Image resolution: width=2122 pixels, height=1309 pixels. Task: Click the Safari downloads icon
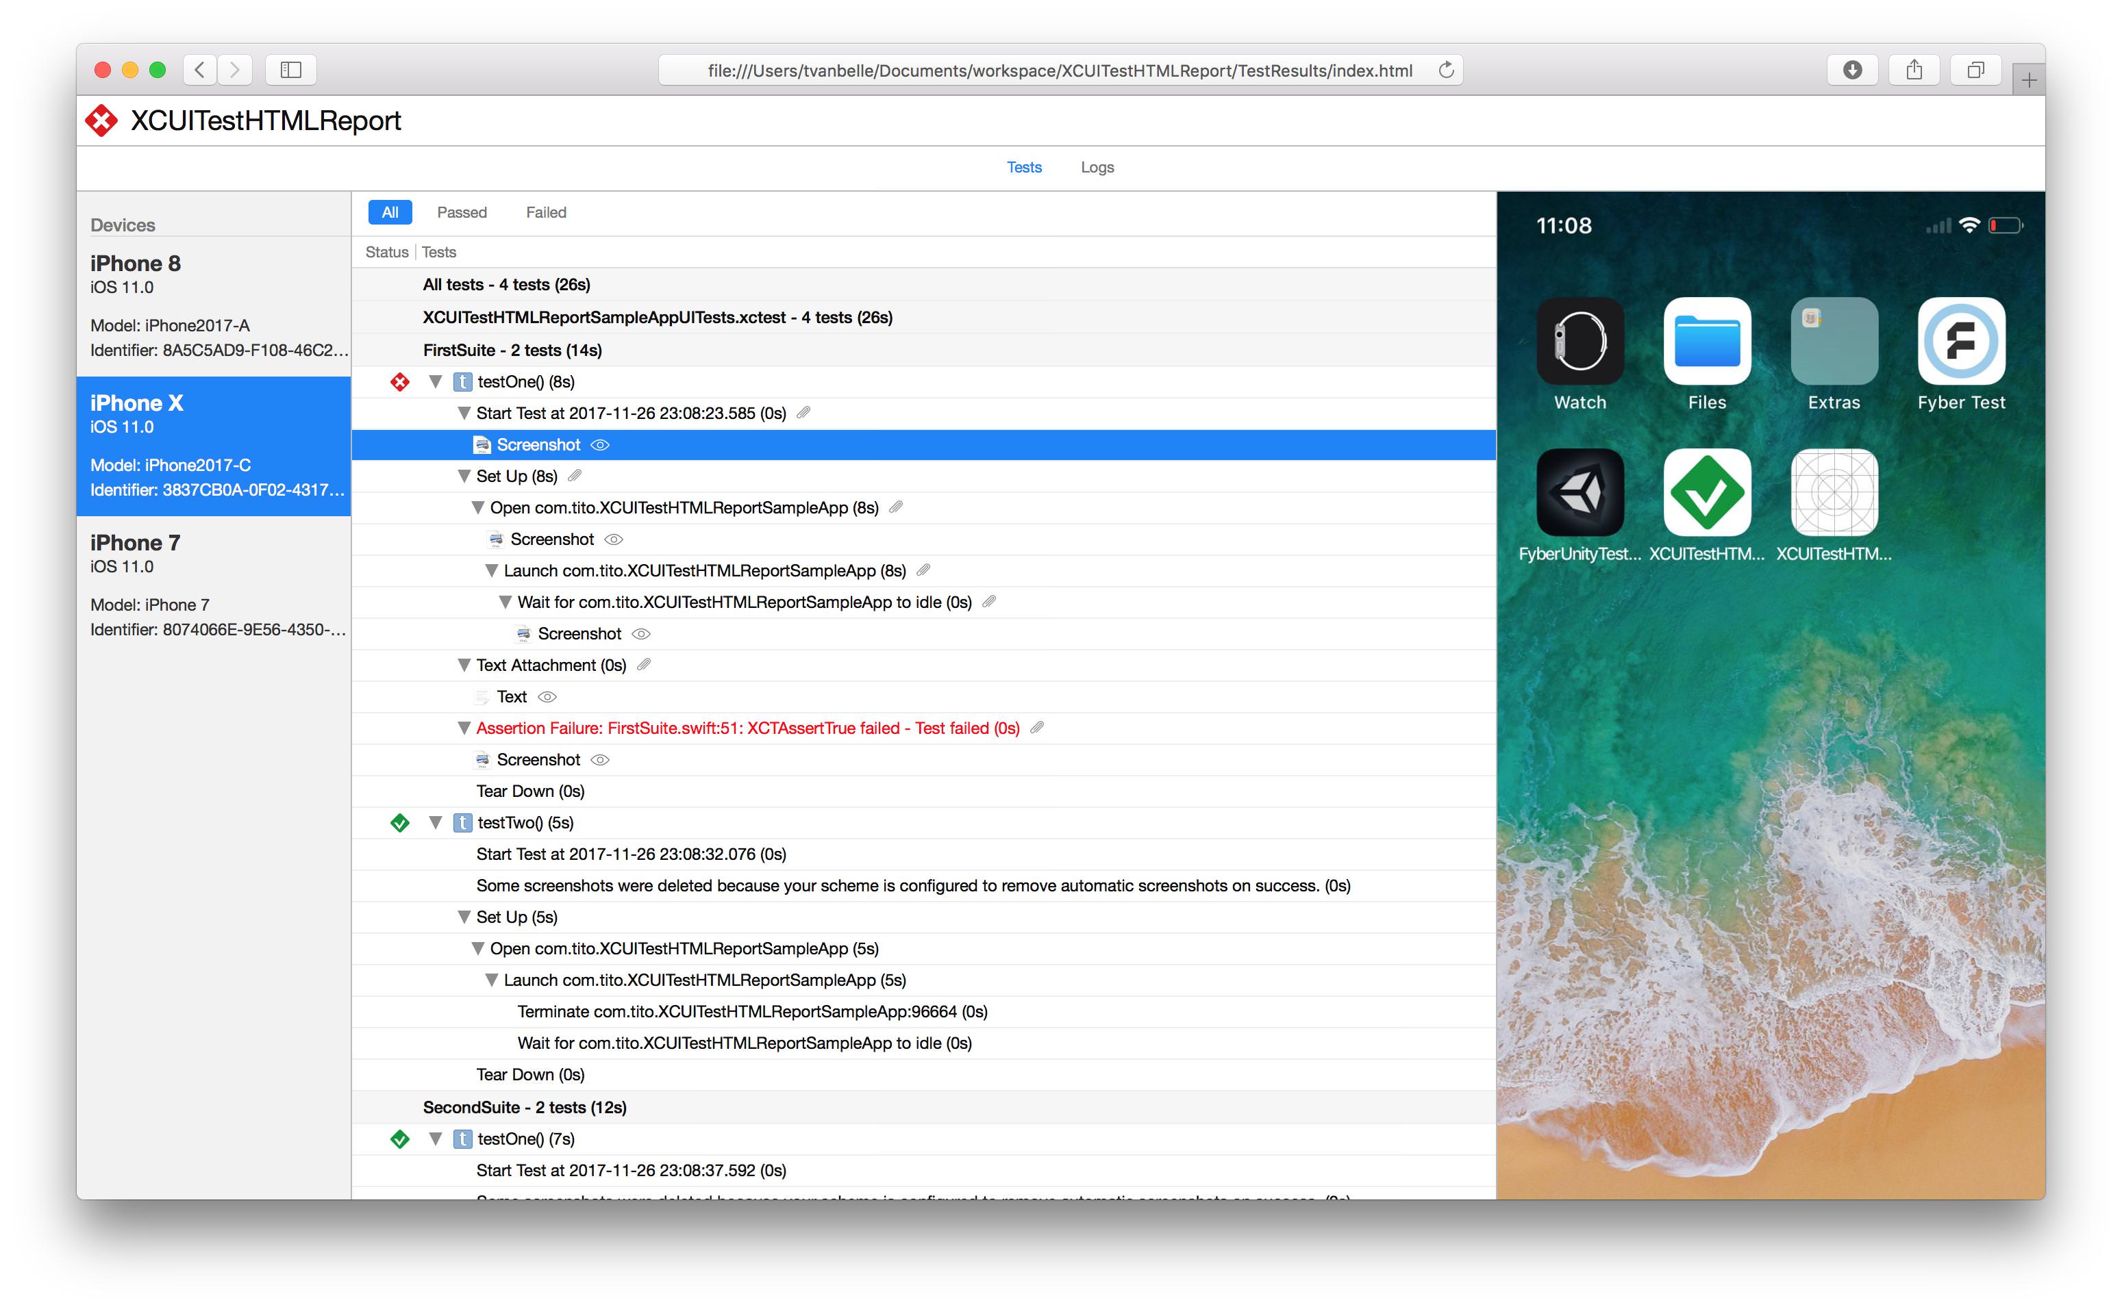point(1851,70)
